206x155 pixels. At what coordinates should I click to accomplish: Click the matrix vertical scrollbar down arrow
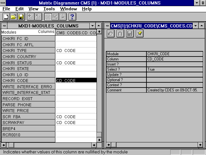click(x=99, y=140)
